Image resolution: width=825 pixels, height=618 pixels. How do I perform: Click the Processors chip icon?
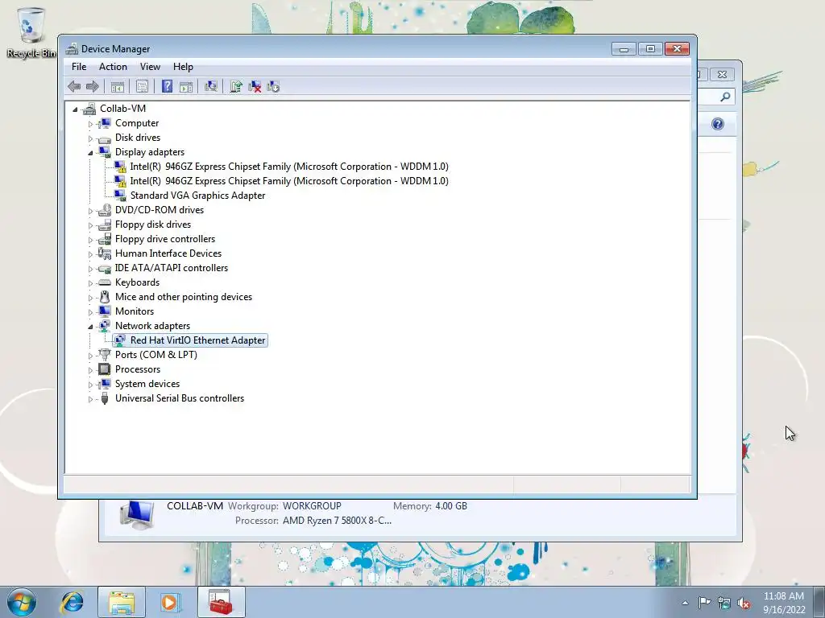click(105, 369)
